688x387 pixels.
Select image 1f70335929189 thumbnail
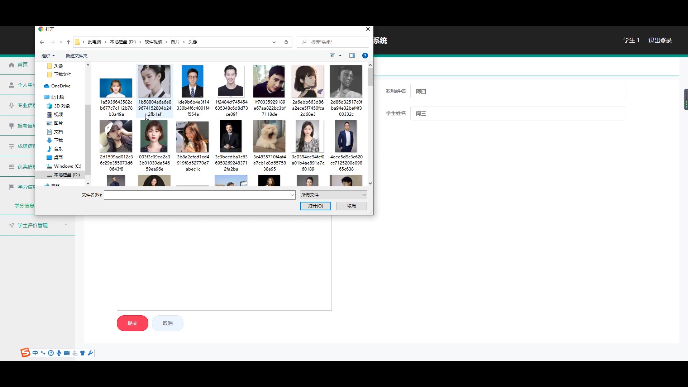point(269,81)
